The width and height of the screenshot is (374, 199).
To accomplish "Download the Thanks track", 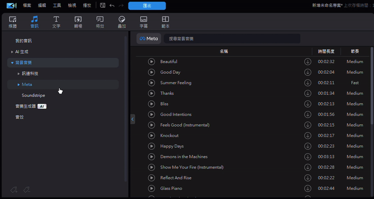I will point(308,93).
